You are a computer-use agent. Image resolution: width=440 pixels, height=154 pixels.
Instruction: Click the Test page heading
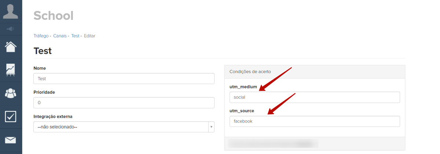(x=43, y=51)
